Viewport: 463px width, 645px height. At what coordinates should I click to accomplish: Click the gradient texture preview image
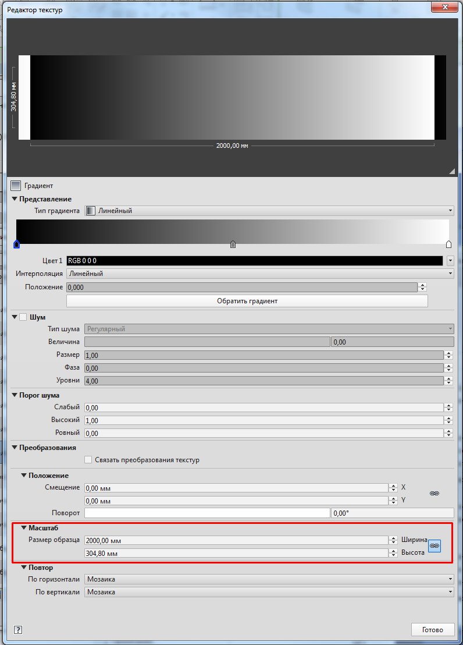pos(232,97)
